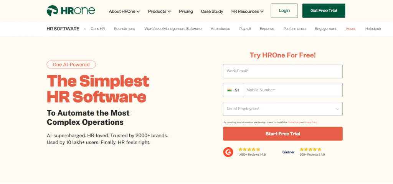Click the HROne logo icon
Image resolution: width=393 pixels, height=184 pixels.
(x=52, y=10)
